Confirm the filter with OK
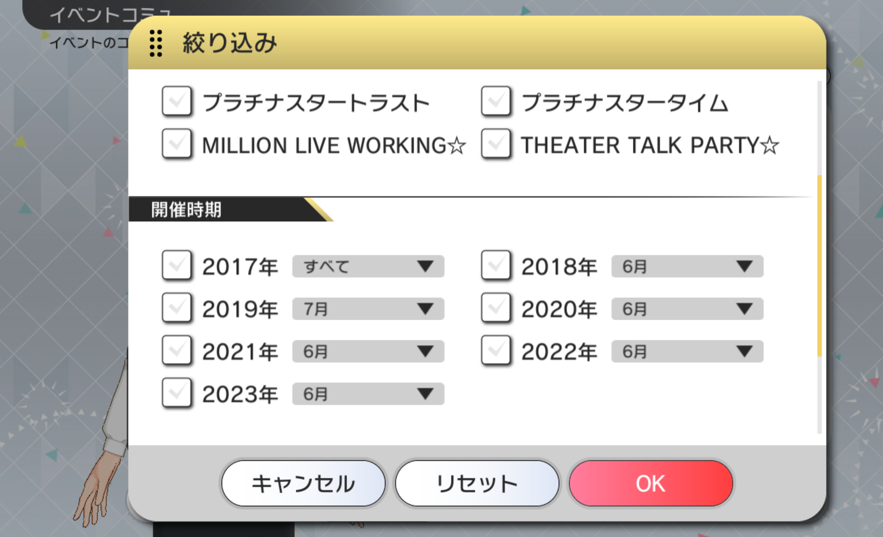This screenshot has width=883, height=537. point(651,483)
